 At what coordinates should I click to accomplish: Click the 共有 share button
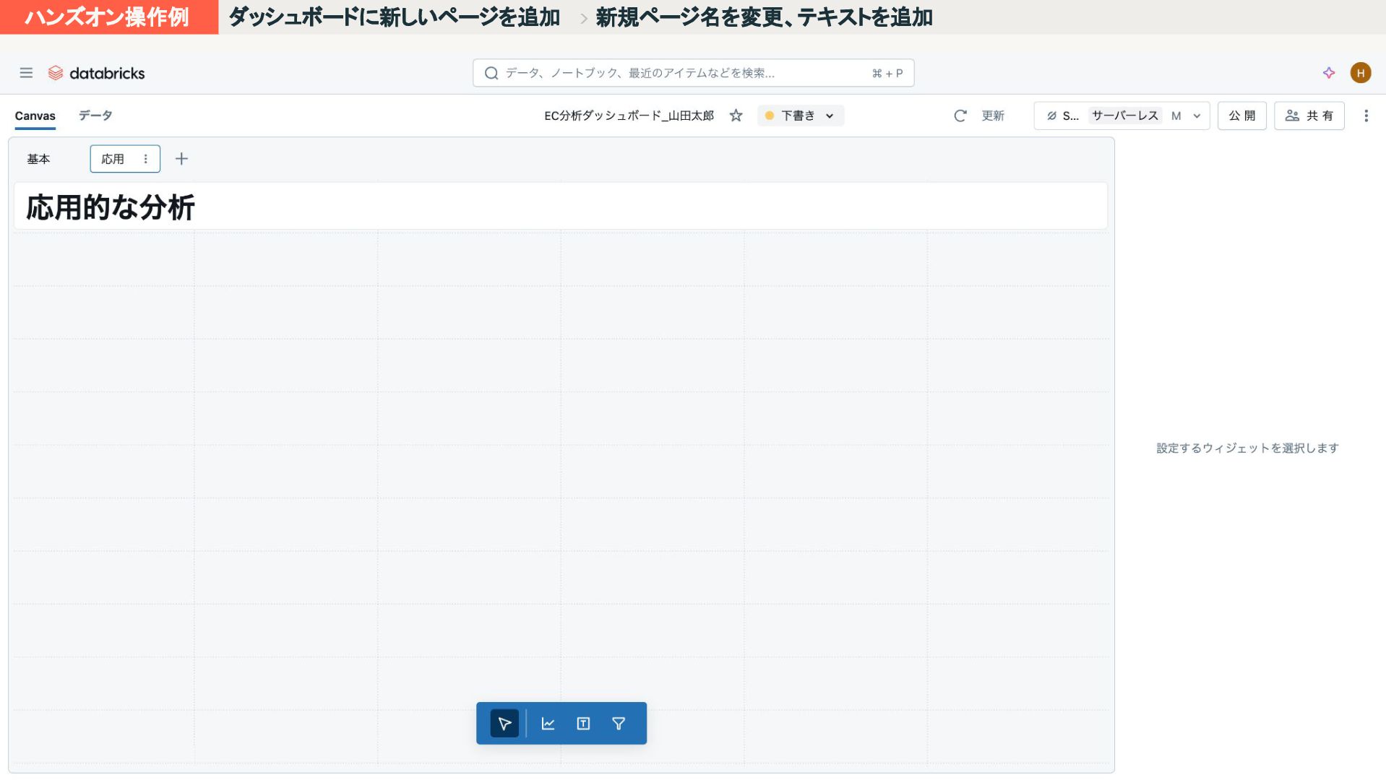[x=1309, y=116]
